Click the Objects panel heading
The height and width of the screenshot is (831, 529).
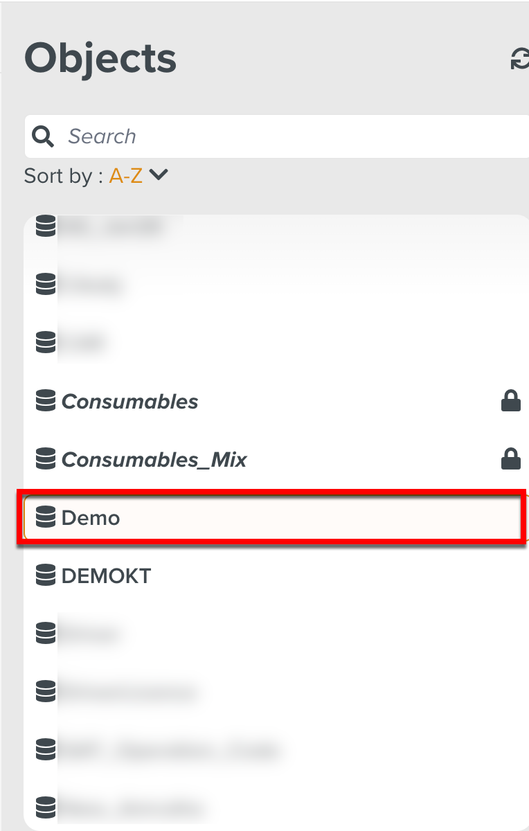pos(100,60)
